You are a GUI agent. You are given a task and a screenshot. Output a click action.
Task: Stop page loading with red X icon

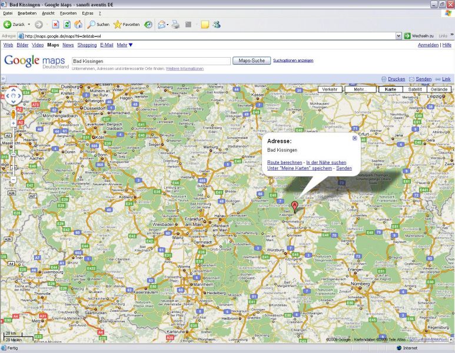[55, 25]
